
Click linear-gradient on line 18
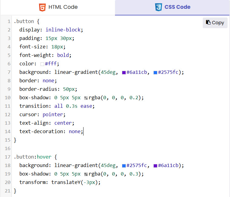(76, 166)
